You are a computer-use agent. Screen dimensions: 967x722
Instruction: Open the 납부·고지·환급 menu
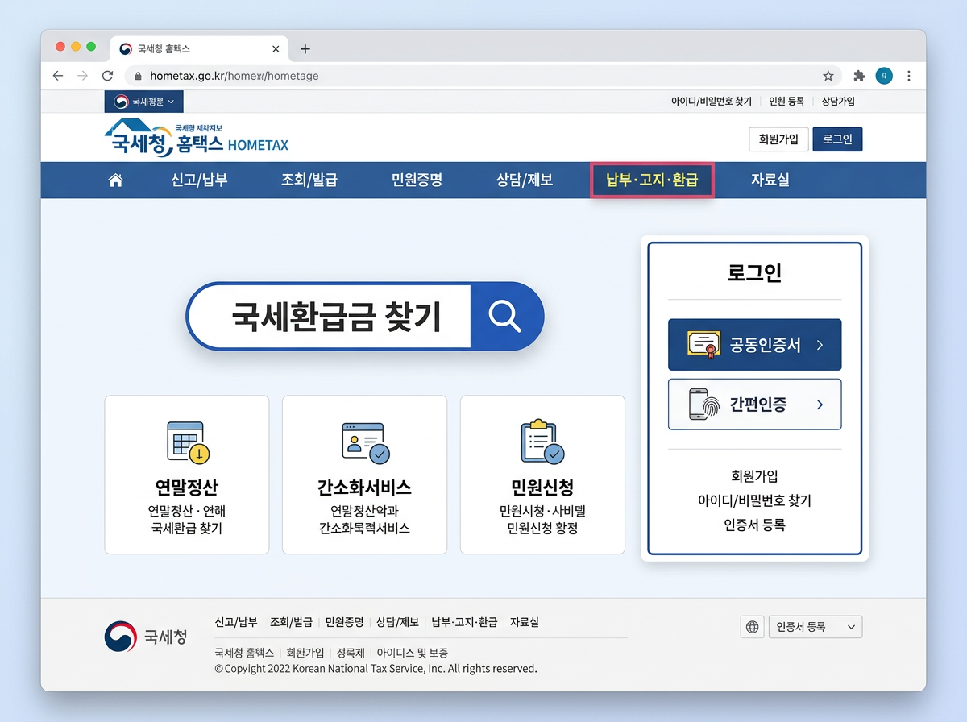(652, 180)
